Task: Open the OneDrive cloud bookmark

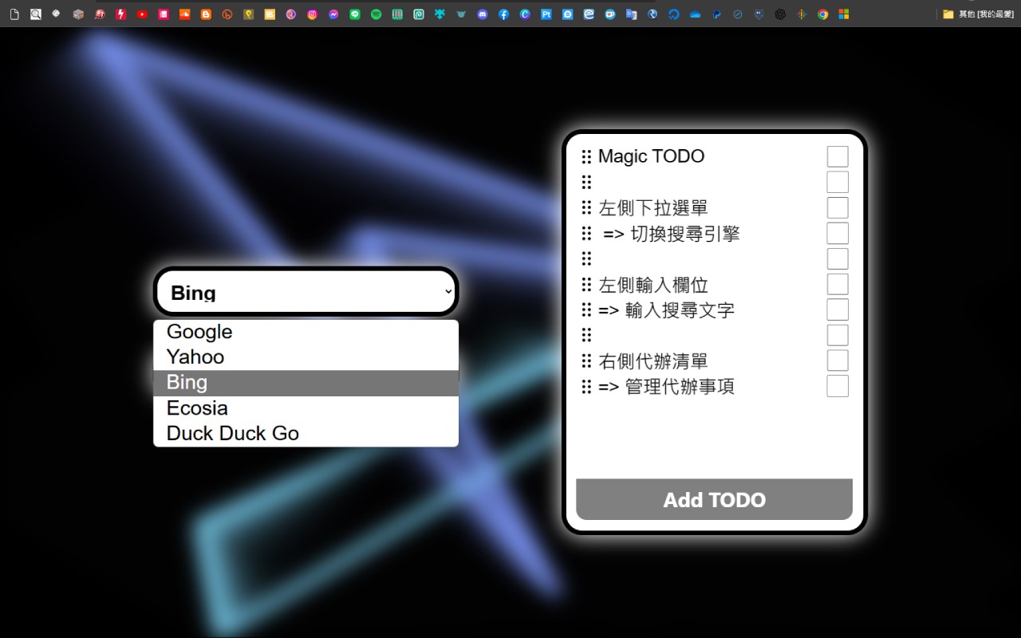Action: click(695, 14)
